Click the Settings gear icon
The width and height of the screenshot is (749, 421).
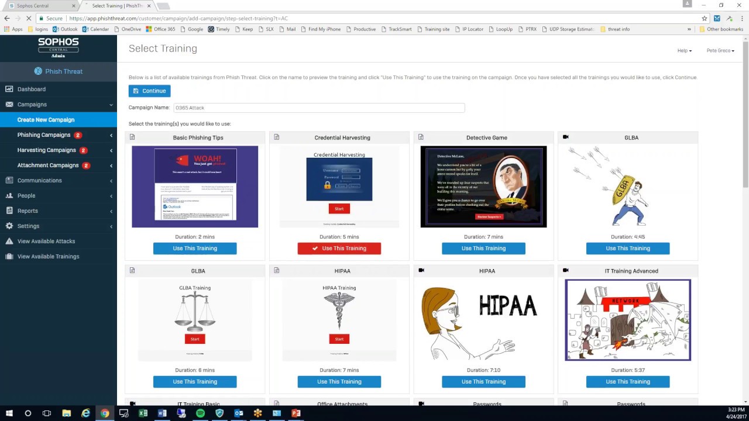pos(9,226)
